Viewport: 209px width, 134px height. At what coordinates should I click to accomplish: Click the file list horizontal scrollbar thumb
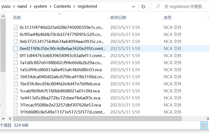(97, 119)
